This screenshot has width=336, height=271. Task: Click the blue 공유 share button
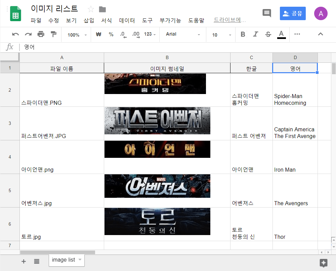coord(293,13)
